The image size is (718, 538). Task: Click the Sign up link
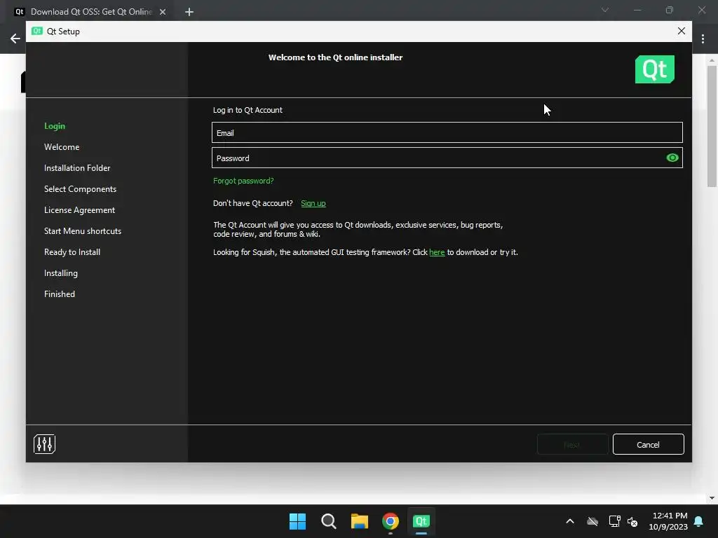point(313,203)
